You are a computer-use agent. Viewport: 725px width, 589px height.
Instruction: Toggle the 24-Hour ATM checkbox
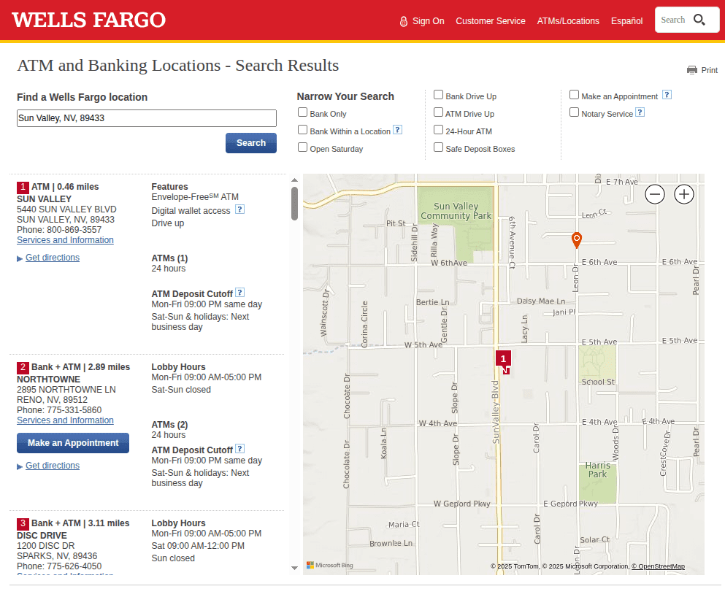coord(439,130)
